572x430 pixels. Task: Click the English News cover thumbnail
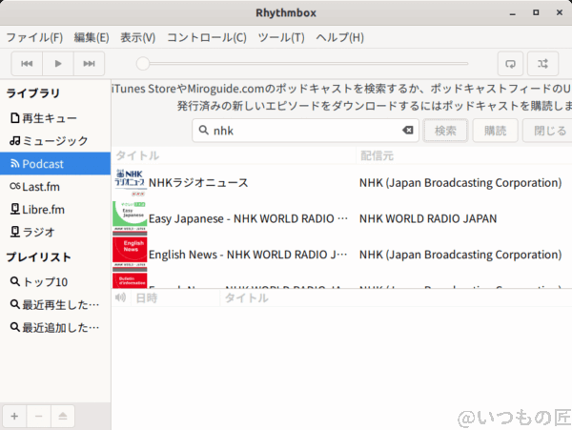click(x=130, y=255)
